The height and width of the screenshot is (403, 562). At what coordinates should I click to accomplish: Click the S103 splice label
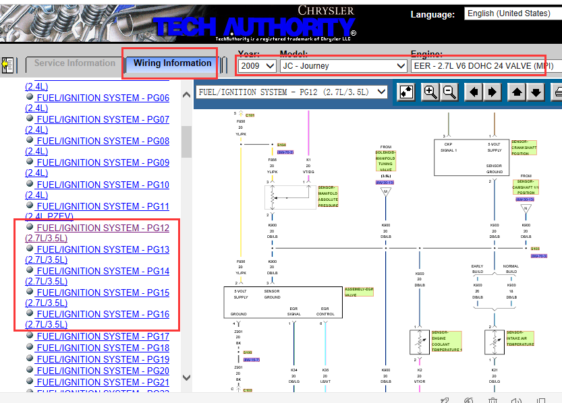coord(248,352)
